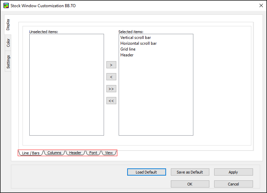Go to the Font tab
Image resolution: width=267 pixels, height=193 pixels.
93,153
